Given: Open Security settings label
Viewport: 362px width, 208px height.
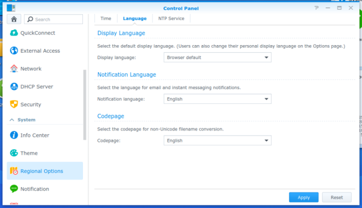Looking at the screenshot, I should (x=31, y=104).
